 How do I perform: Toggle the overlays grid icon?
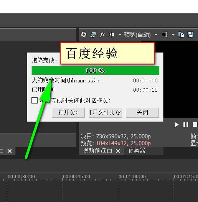point(165,34)
